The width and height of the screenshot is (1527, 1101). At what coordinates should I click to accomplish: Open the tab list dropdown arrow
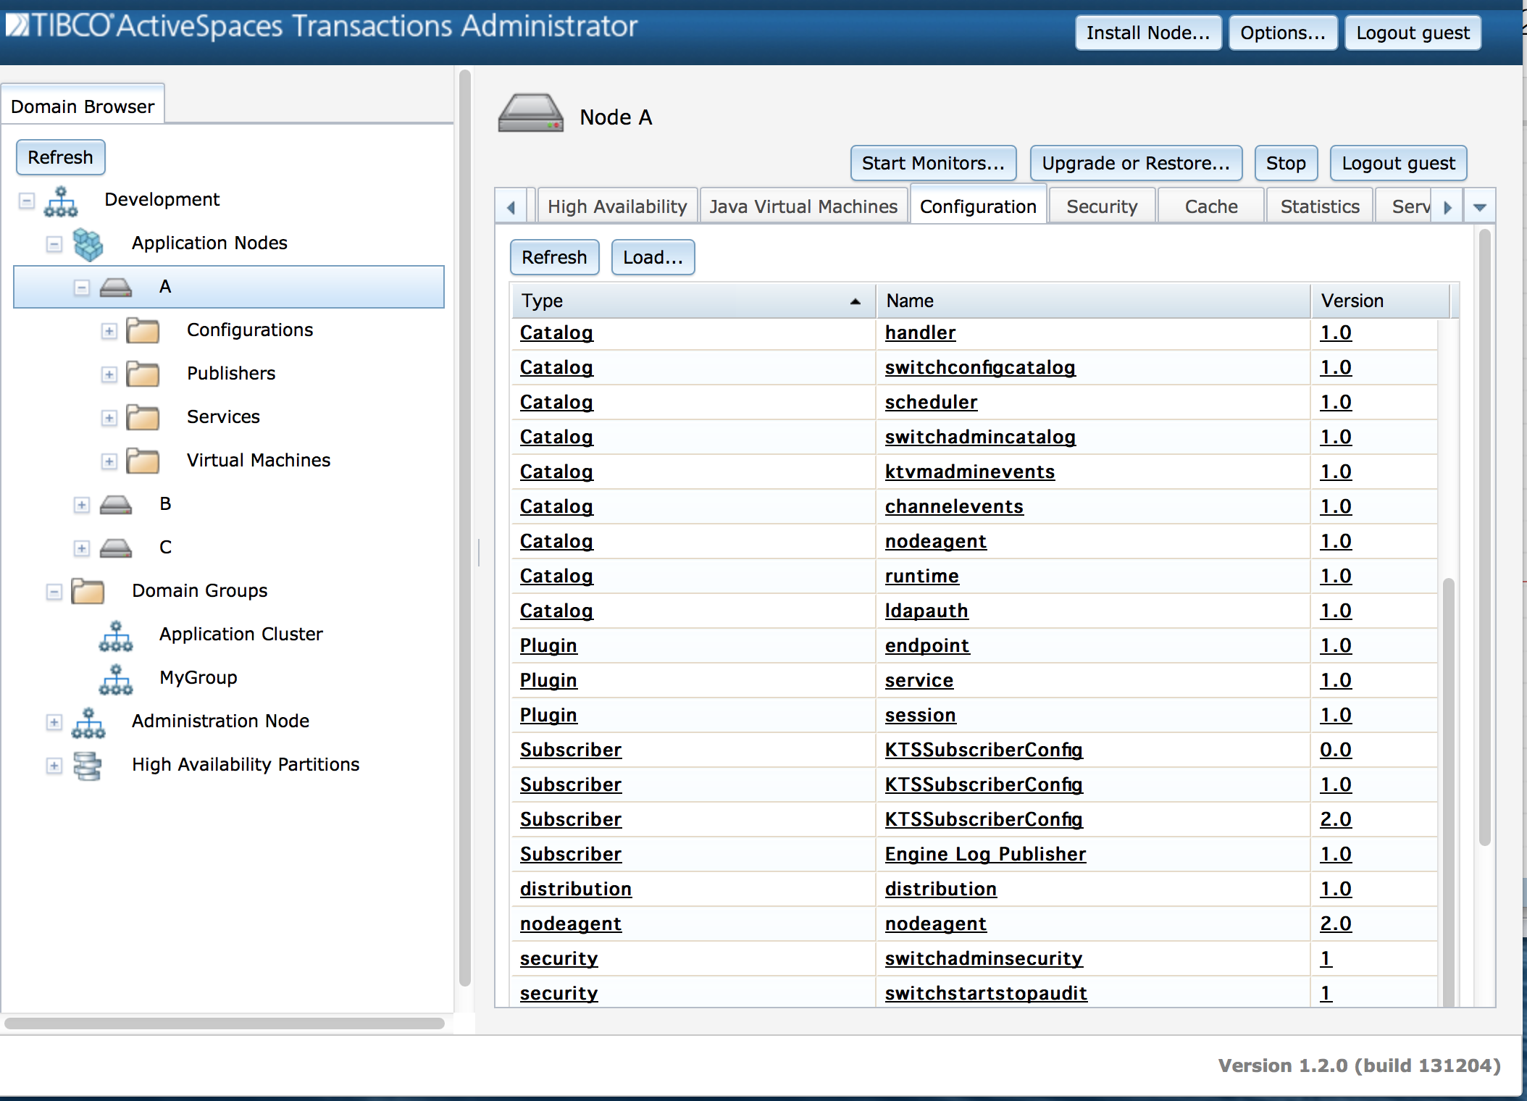[1479, 207]
